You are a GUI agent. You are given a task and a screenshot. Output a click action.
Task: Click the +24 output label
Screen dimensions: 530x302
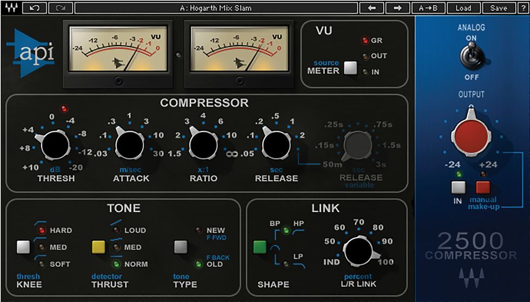click(x=488, y=165)
